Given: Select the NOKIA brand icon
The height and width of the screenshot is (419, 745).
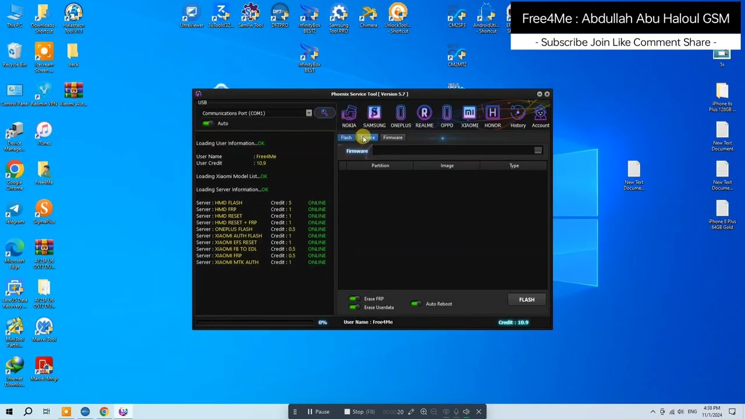Looking at the screenshot, I should tap(349, 116).
